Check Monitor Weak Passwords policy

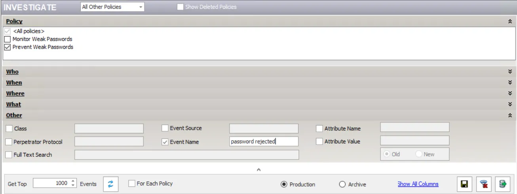(x=7, y=39)
